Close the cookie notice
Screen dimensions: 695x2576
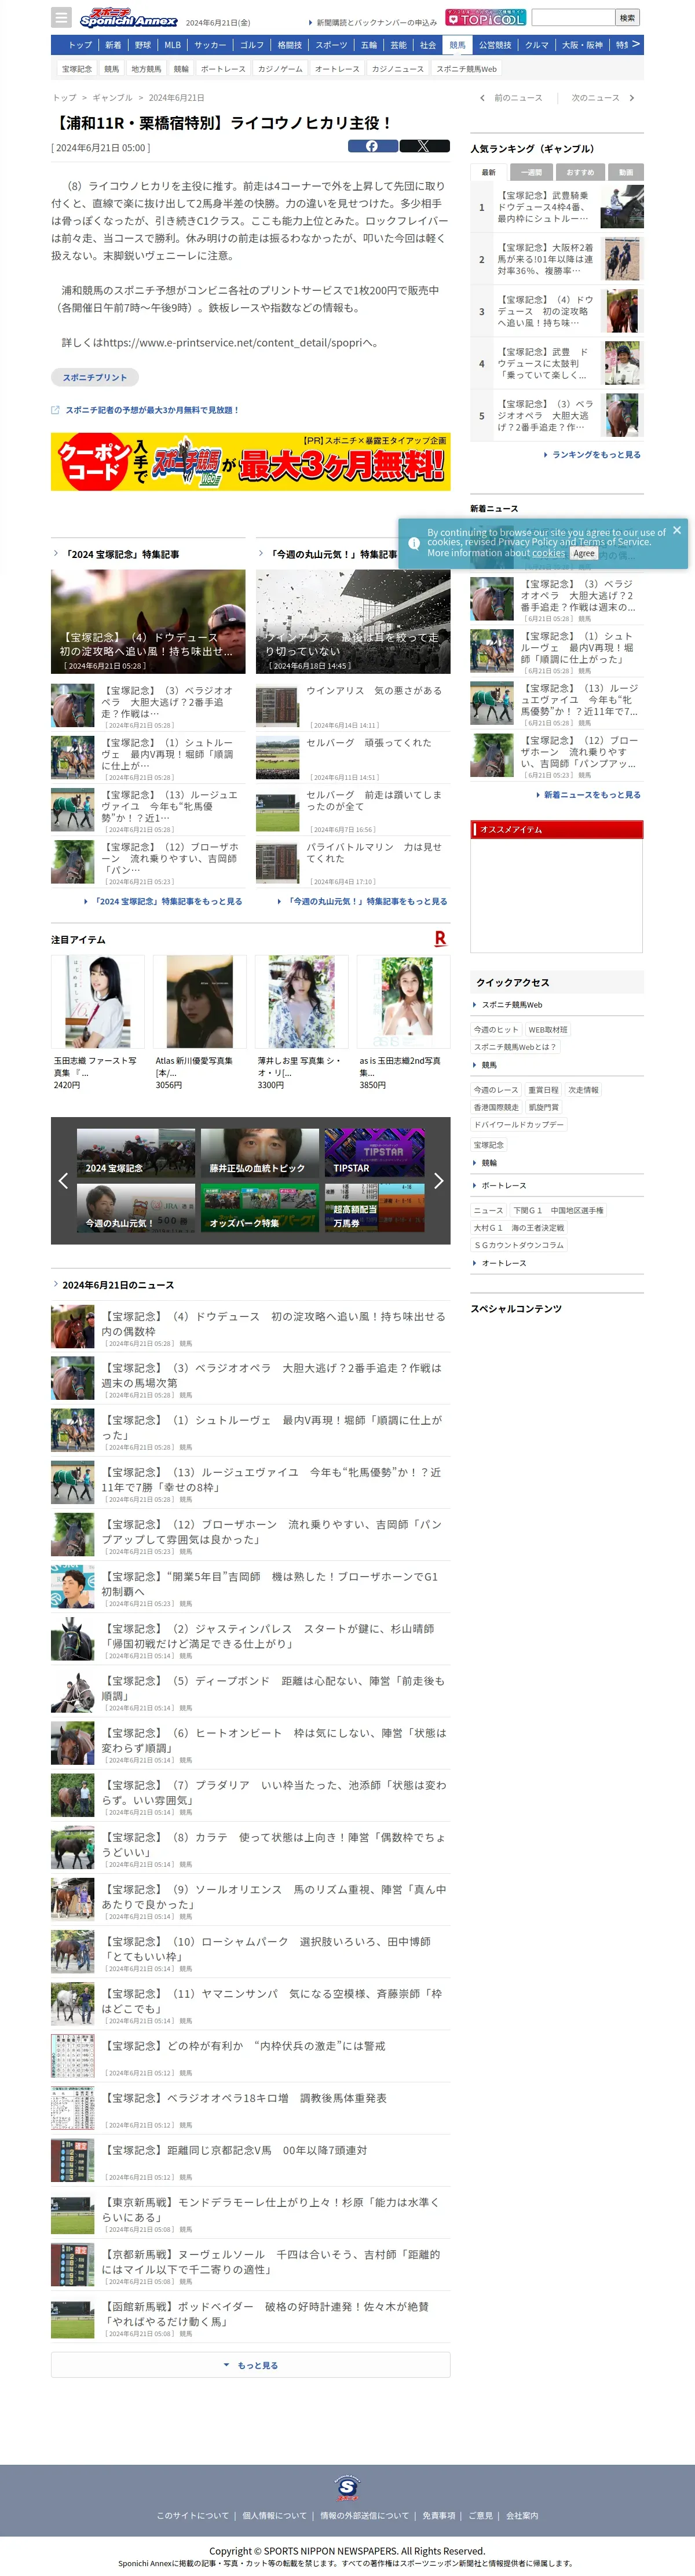pyautogui.click(x=677, y=530)
